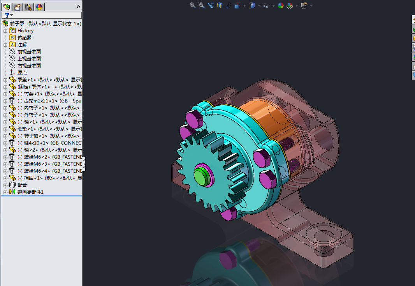Select the Zoom to Area tool
415x286 pixels.
coord(201,5)
